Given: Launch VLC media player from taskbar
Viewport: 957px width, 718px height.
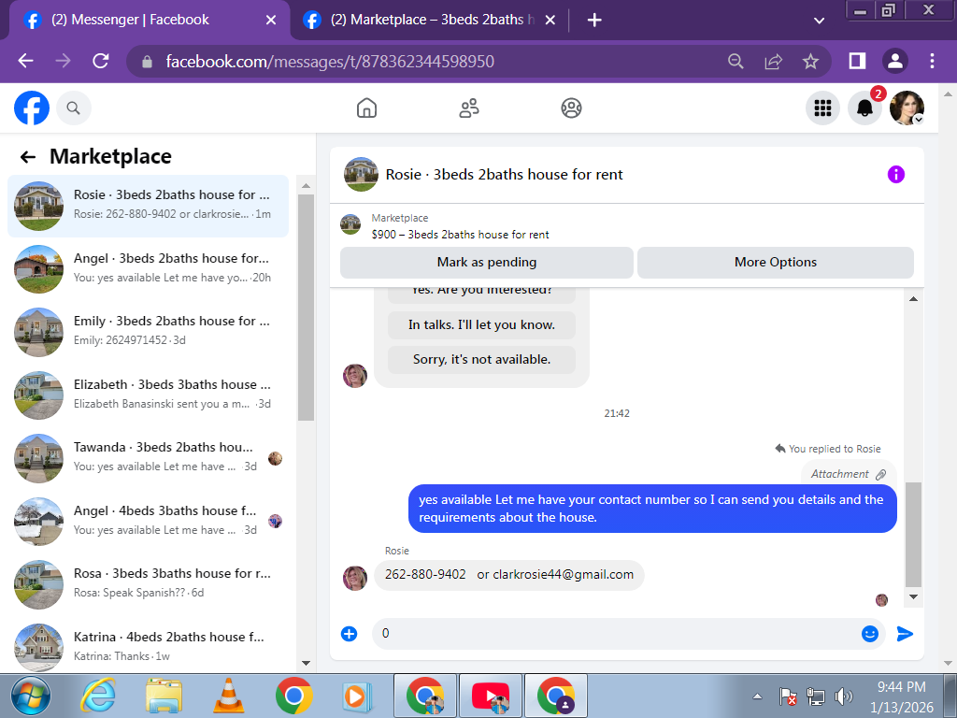Looking at the screenshot, I should coord(228,696).
